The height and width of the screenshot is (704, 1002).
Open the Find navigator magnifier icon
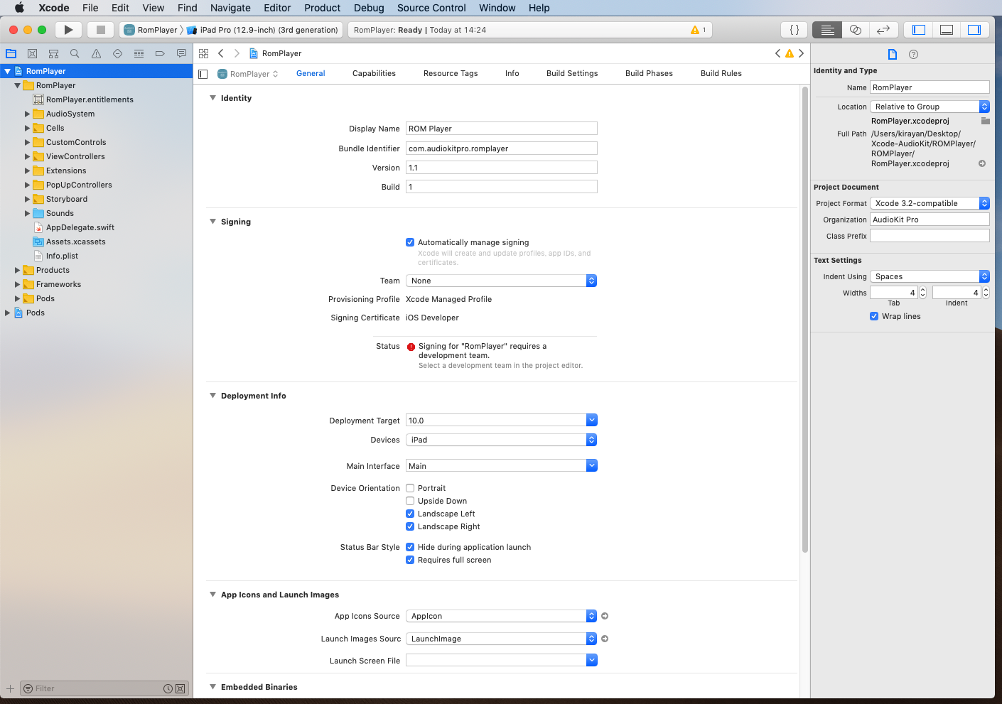75,53
